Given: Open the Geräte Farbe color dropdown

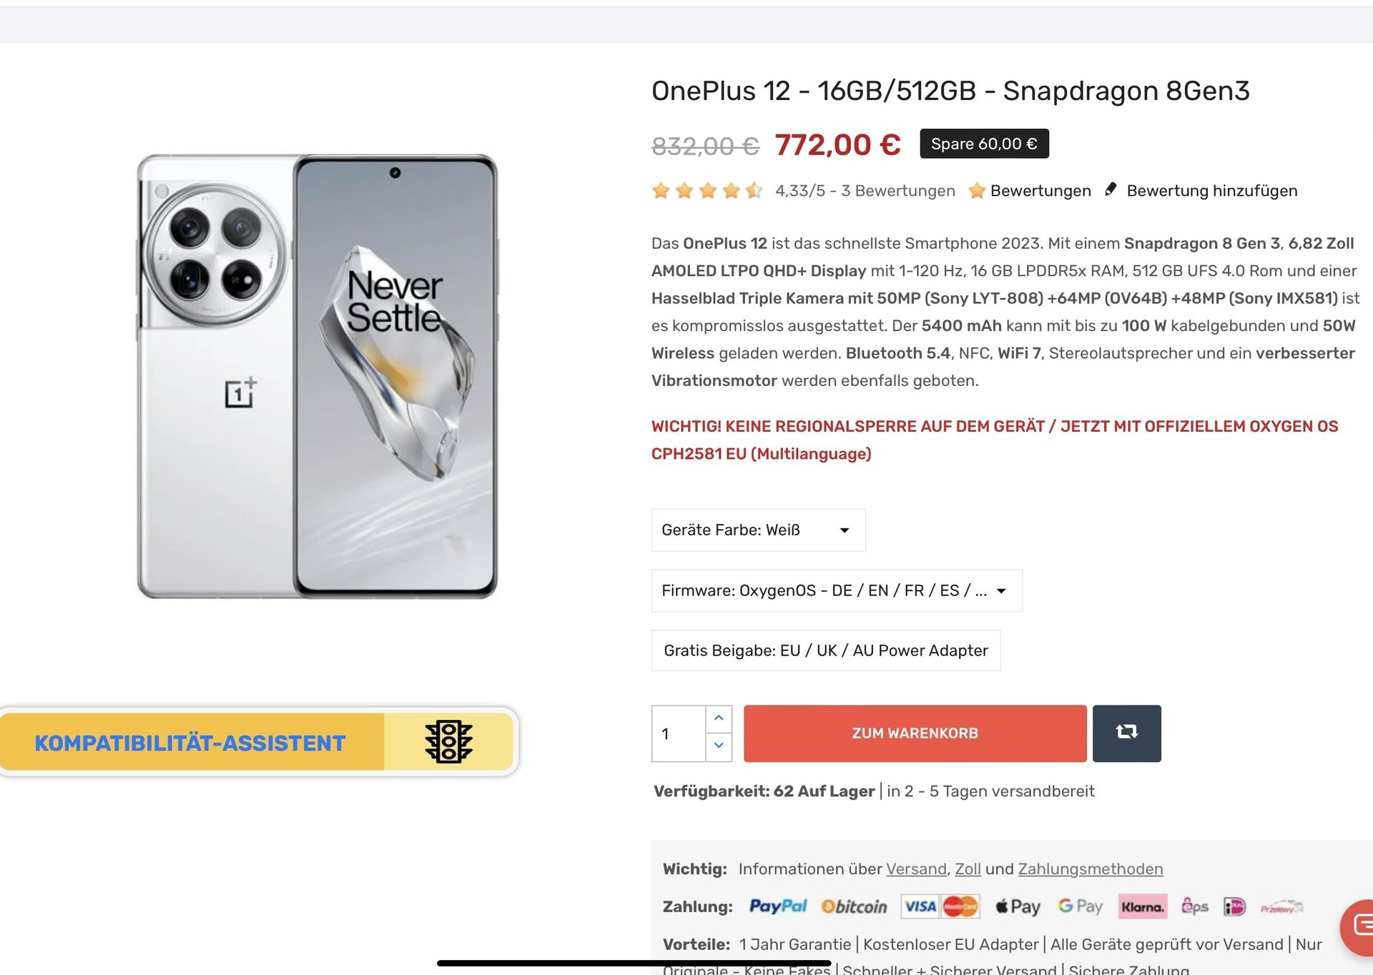Looking at the screenshot, I should pyautogui.click(x=758, y=530).
